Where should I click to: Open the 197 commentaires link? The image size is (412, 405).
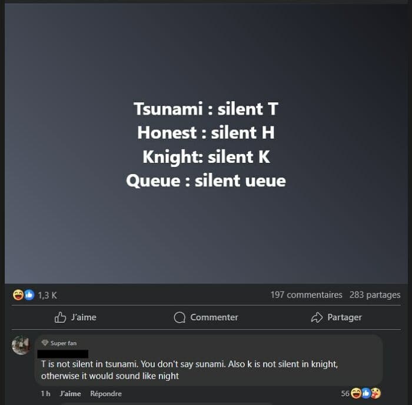coord(307,294)
